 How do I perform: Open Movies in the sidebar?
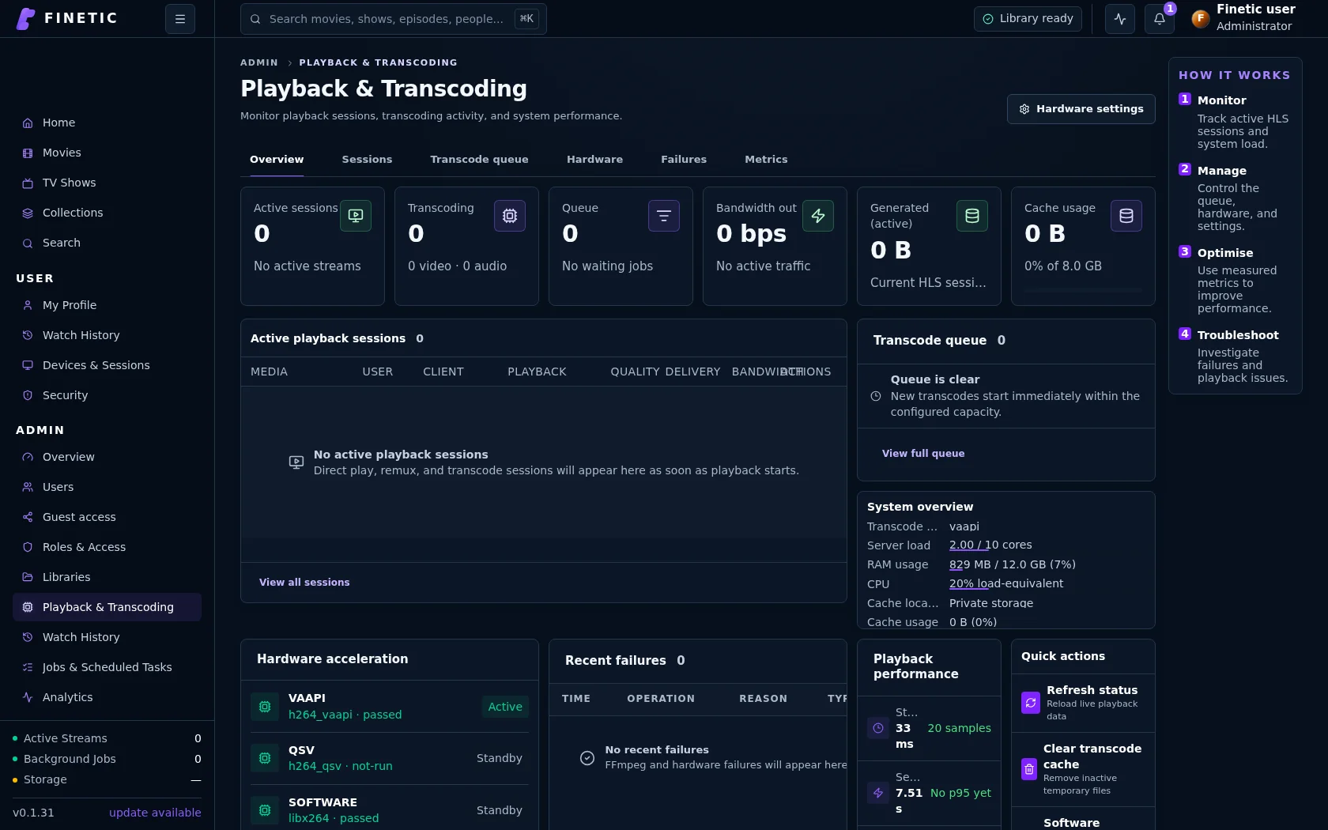pyautogui.click(x=107, y=153)
